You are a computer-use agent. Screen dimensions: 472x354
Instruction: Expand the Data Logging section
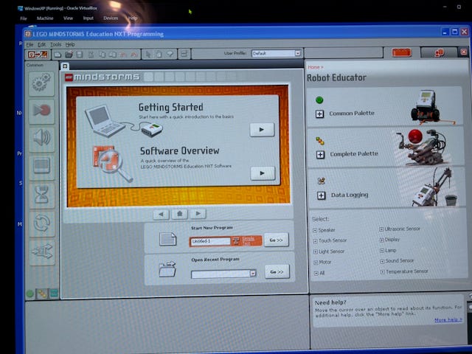click(322, 195)
